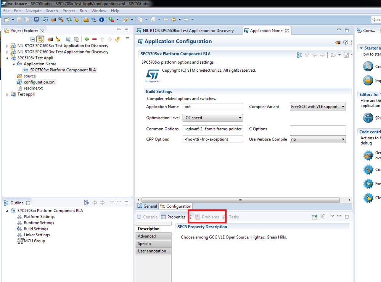This screenshot has width=381, height=282.
Task: Open the Window menu
Action: tap(99, 11)
